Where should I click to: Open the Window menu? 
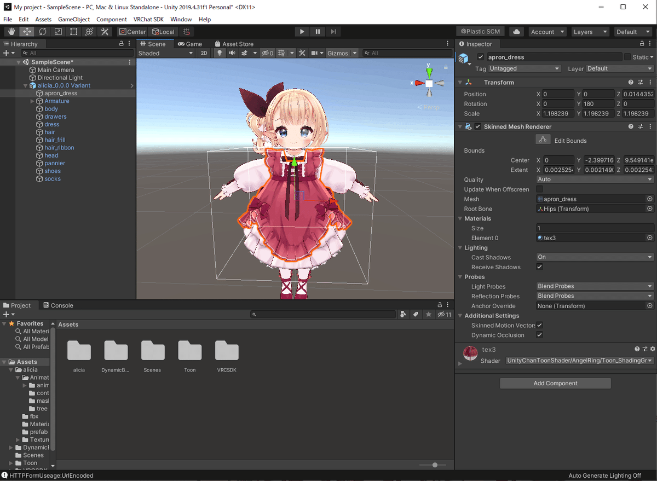click(x=181, y=19)
